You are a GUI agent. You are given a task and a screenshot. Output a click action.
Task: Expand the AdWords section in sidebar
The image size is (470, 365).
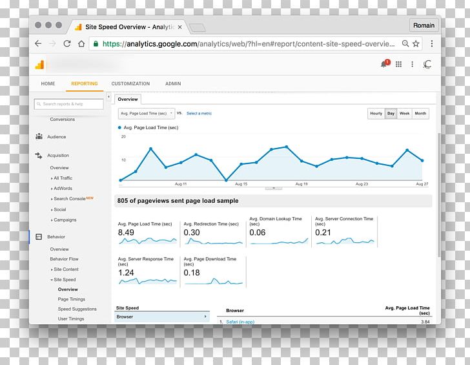(62, 189)
